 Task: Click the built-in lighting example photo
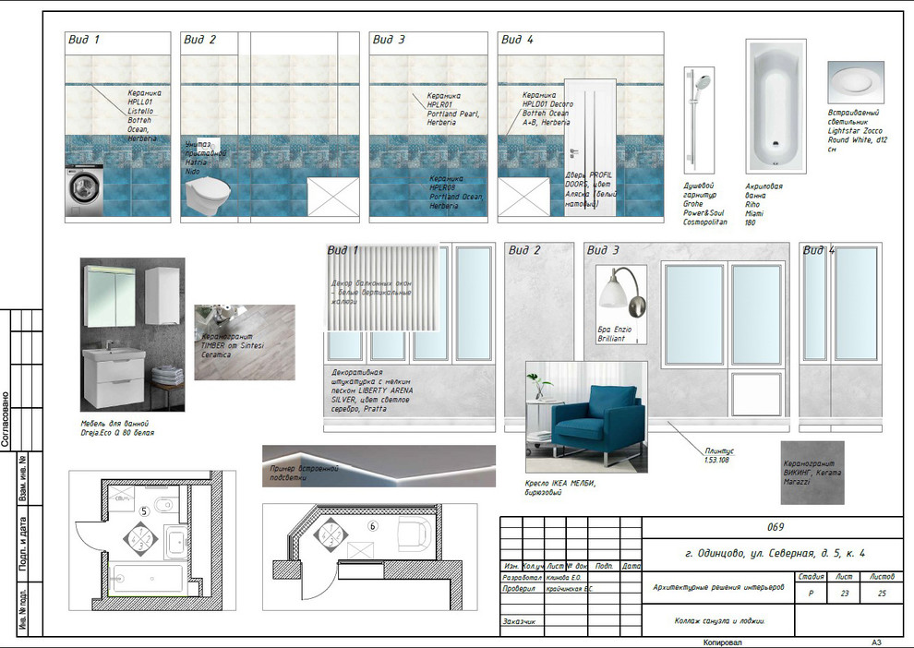click(x=379, y=465)
